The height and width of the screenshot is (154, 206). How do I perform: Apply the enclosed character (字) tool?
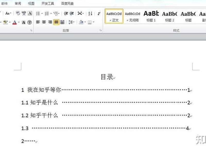coord(30,22)
